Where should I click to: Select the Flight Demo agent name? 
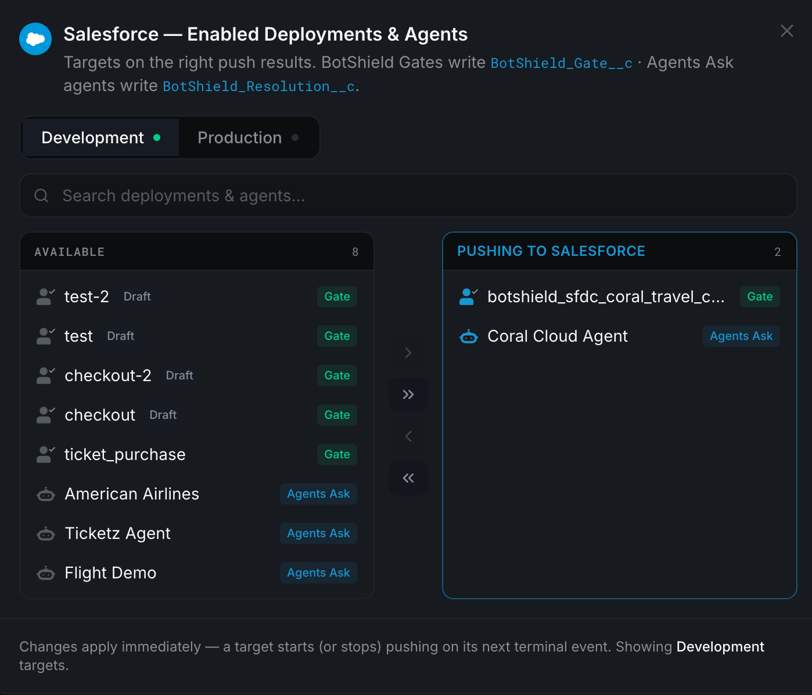(110, 573)
